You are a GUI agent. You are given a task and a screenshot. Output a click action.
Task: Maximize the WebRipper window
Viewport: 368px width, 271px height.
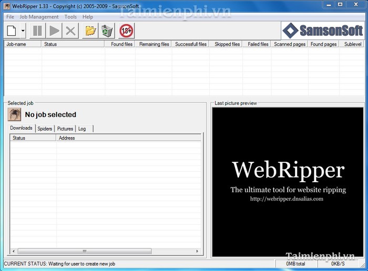[x=340, y=4]
